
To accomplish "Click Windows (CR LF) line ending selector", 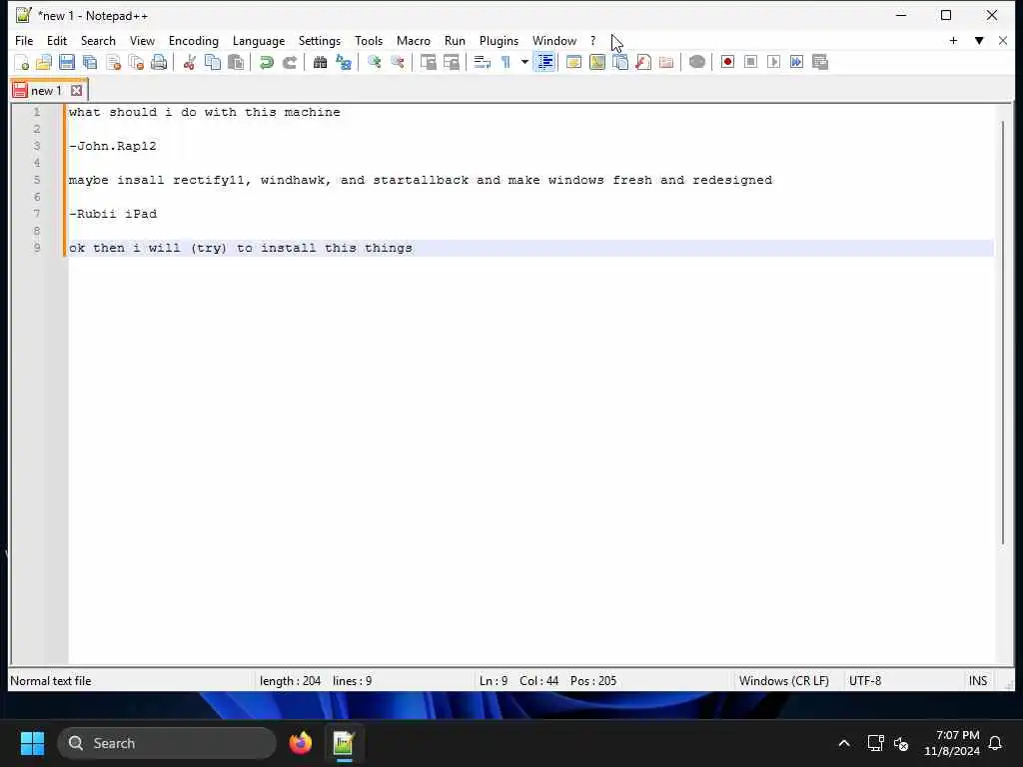I will [x=783, y=681].
